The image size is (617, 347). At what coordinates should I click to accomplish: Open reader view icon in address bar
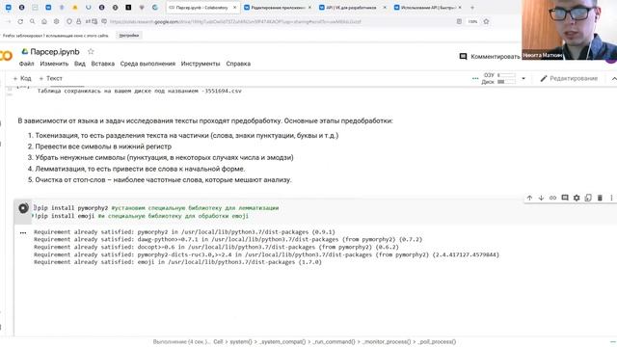(459, 21)
